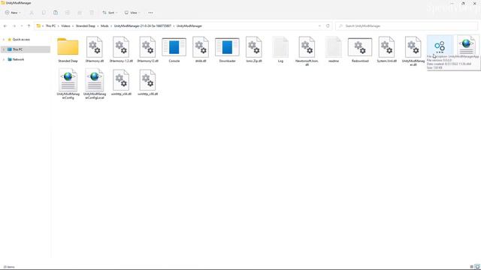
Task: Open the Stranded Deep folder
Action: [x=68, y=50]
